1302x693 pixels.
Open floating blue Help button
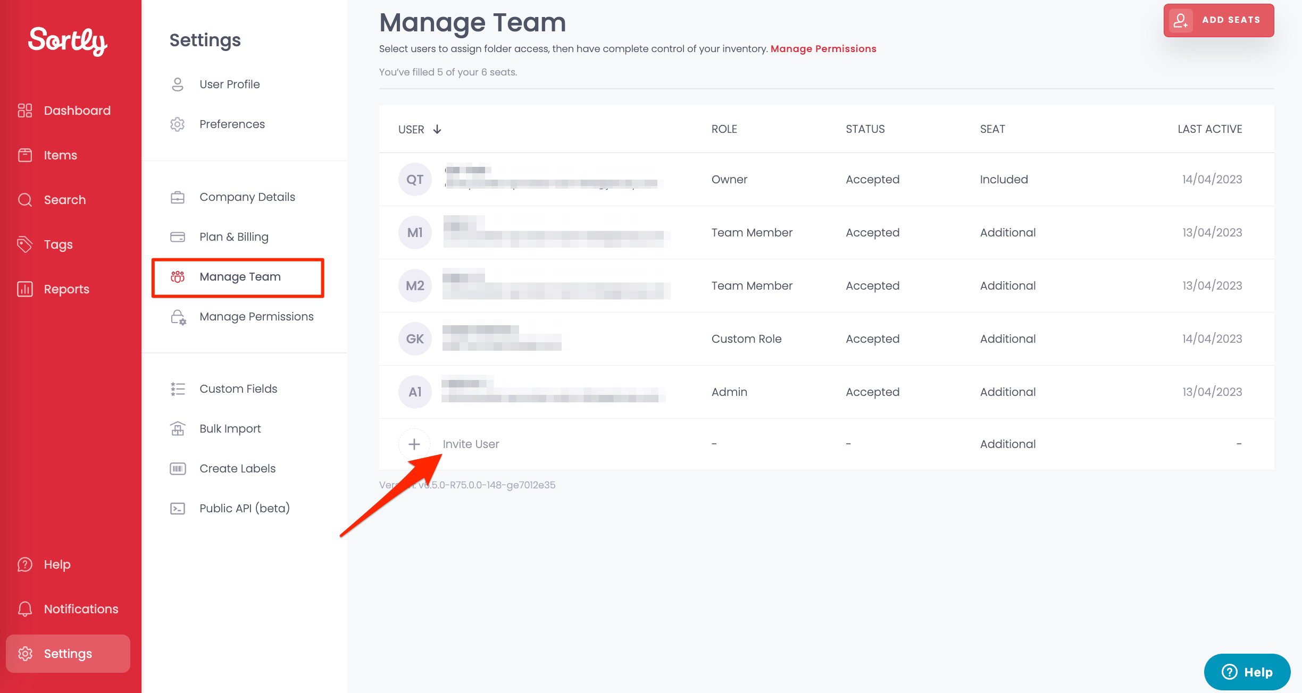coord(1247,672)
